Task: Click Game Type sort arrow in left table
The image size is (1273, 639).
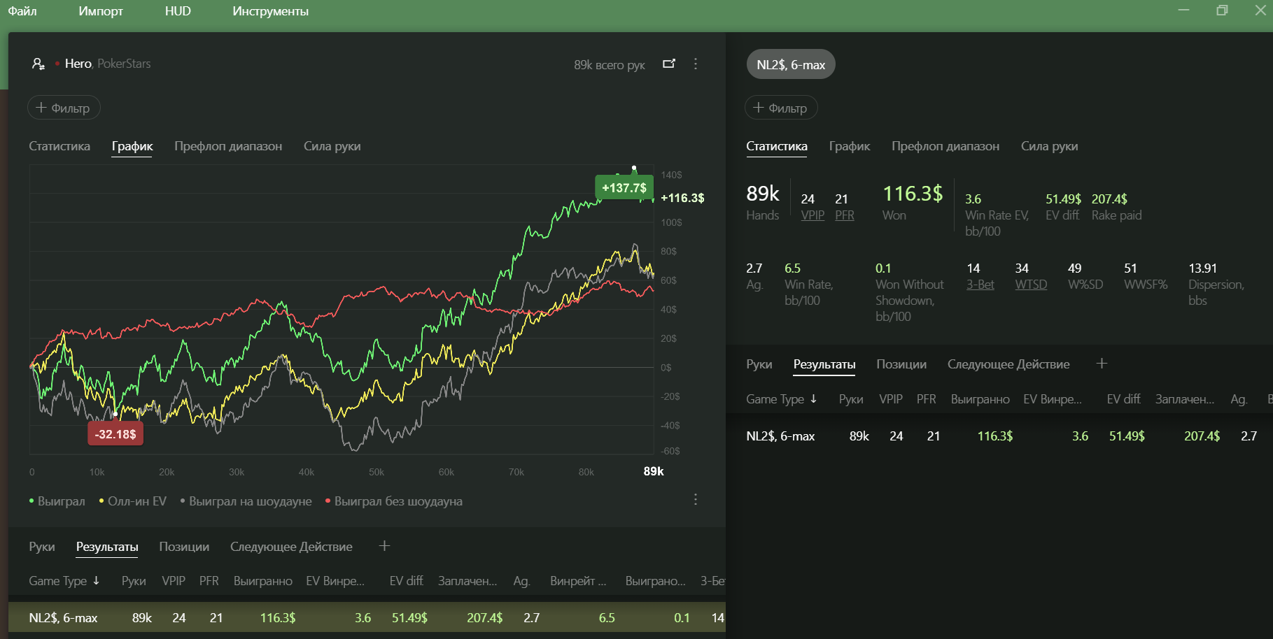Action: pyautogui.click(x=96, y=580)
